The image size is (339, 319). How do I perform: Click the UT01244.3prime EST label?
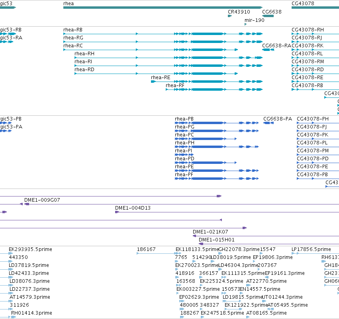click(x=282, y=298)
